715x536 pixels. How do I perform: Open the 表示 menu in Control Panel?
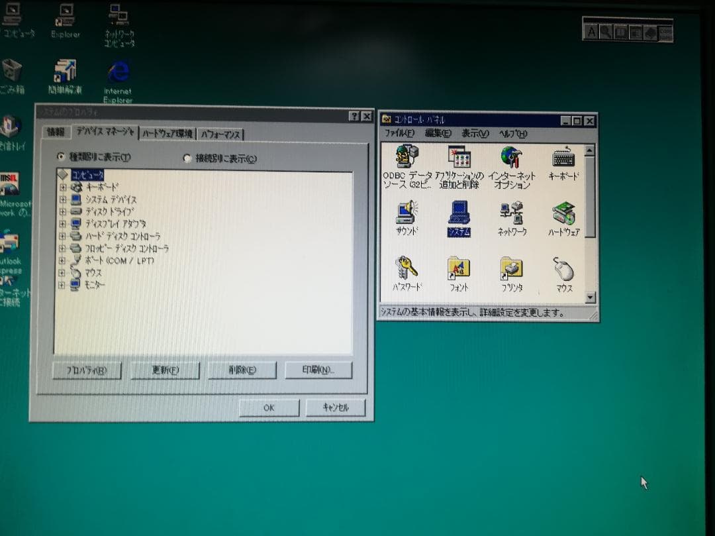[474, 133]
